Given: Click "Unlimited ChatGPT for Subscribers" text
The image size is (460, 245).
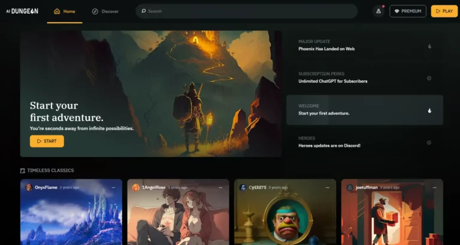Looking at the screenshot, I should 332,81.
